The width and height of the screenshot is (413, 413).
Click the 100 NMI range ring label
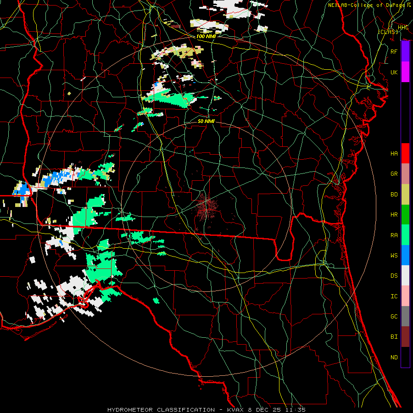[x=206, y=36]
